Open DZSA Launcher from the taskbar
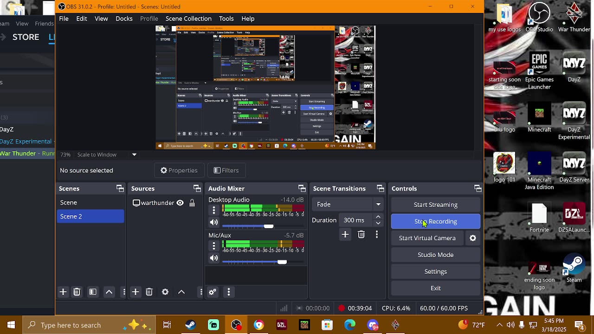Viewport: 594px width, 334px height. 281,325
